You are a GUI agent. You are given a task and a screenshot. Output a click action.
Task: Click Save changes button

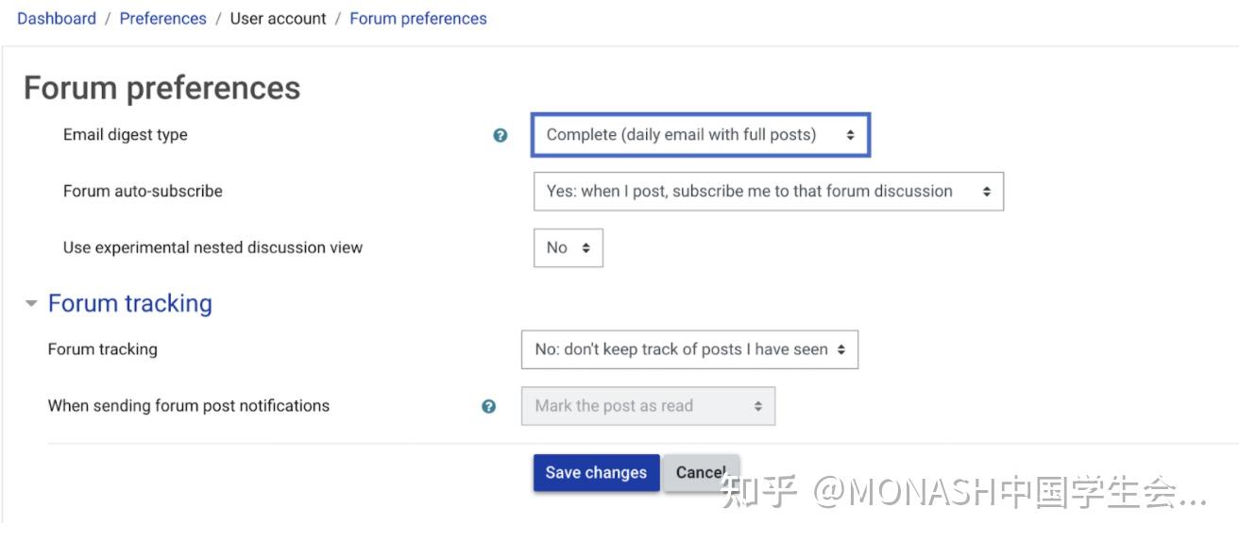(596, 473)
